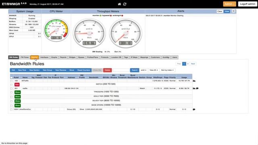Viewport: 258px width, 145px height.
Task: Switch to the Profiles/Plans tab
Action: coord(92,57)
